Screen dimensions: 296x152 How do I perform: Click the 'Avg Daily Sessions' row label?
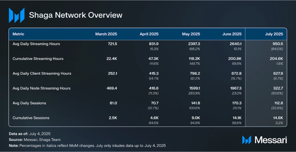pyautogui.click(x=29, y=103)
